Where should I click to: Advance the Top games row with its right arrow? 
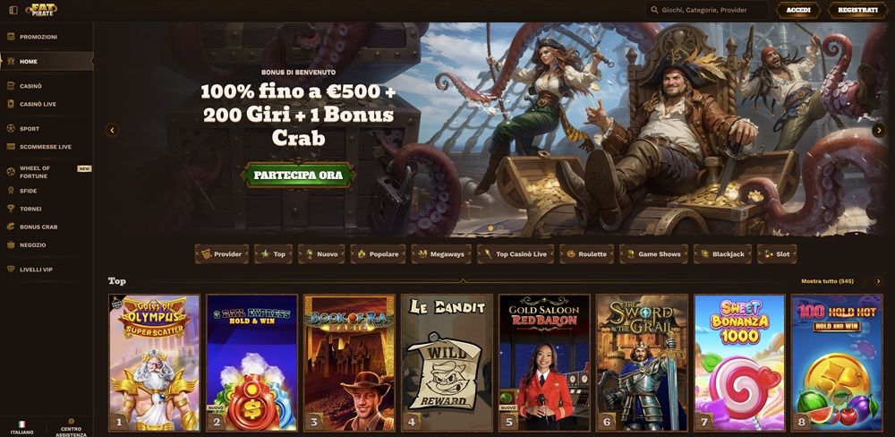click(879, 281)
